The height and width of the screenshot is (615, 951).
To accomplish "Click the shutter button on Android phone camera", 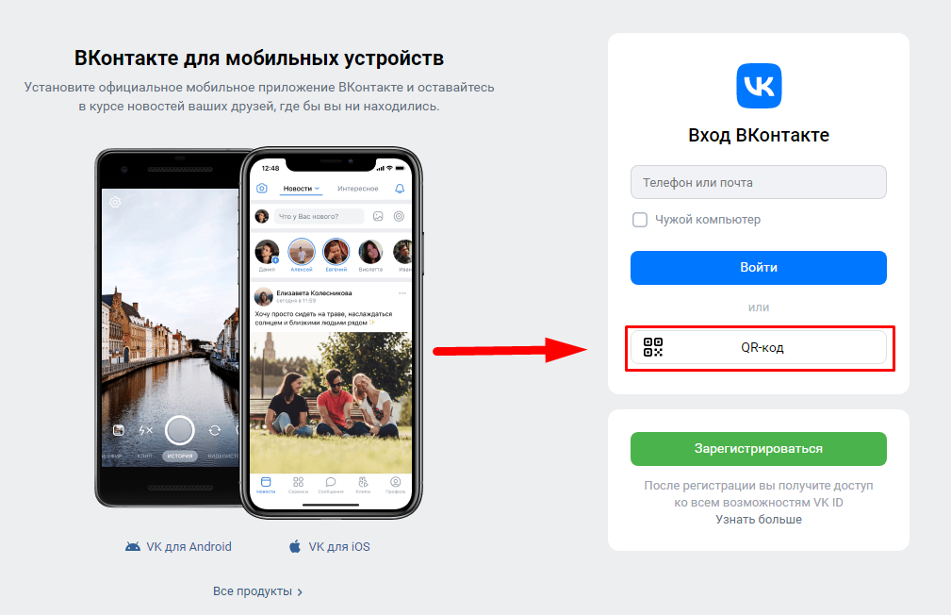I will 179,430.
